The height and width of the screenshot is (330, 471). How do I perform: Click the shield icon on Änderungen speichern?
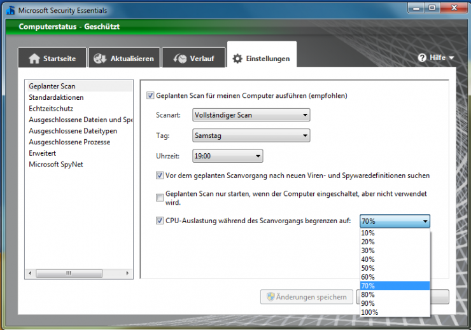click(271, 297)
